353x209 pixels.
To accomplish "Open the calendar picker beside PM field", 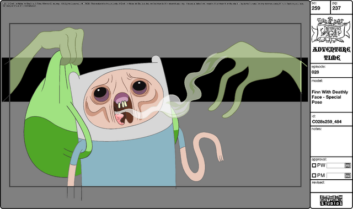I will coord(347,175).
